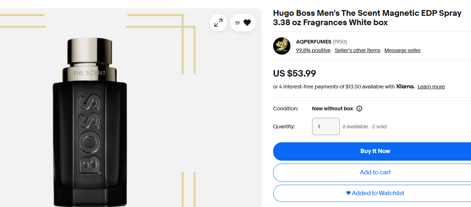View the 99.8% positive feedback link
Viewport: 471px width, 207px height.
(313, 50)
